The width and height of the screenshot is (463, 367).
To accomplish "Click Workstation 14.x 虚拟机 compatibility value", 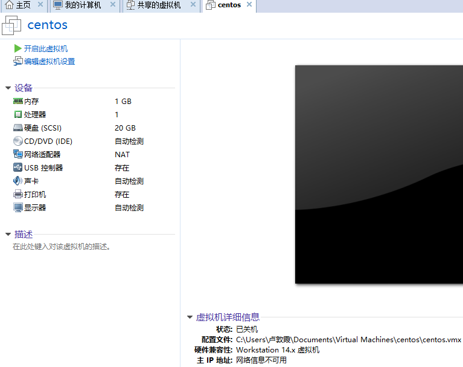I will coord(278,350).
